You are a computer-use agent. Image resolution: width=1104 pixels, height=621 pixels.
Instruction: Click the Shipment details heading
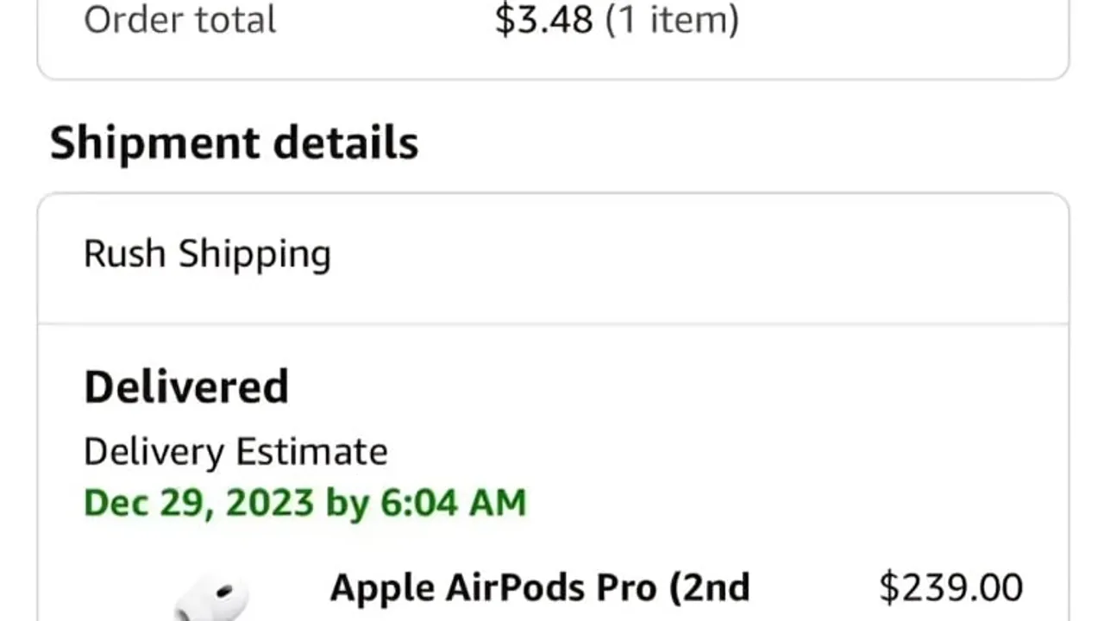(x=234, y=143)
